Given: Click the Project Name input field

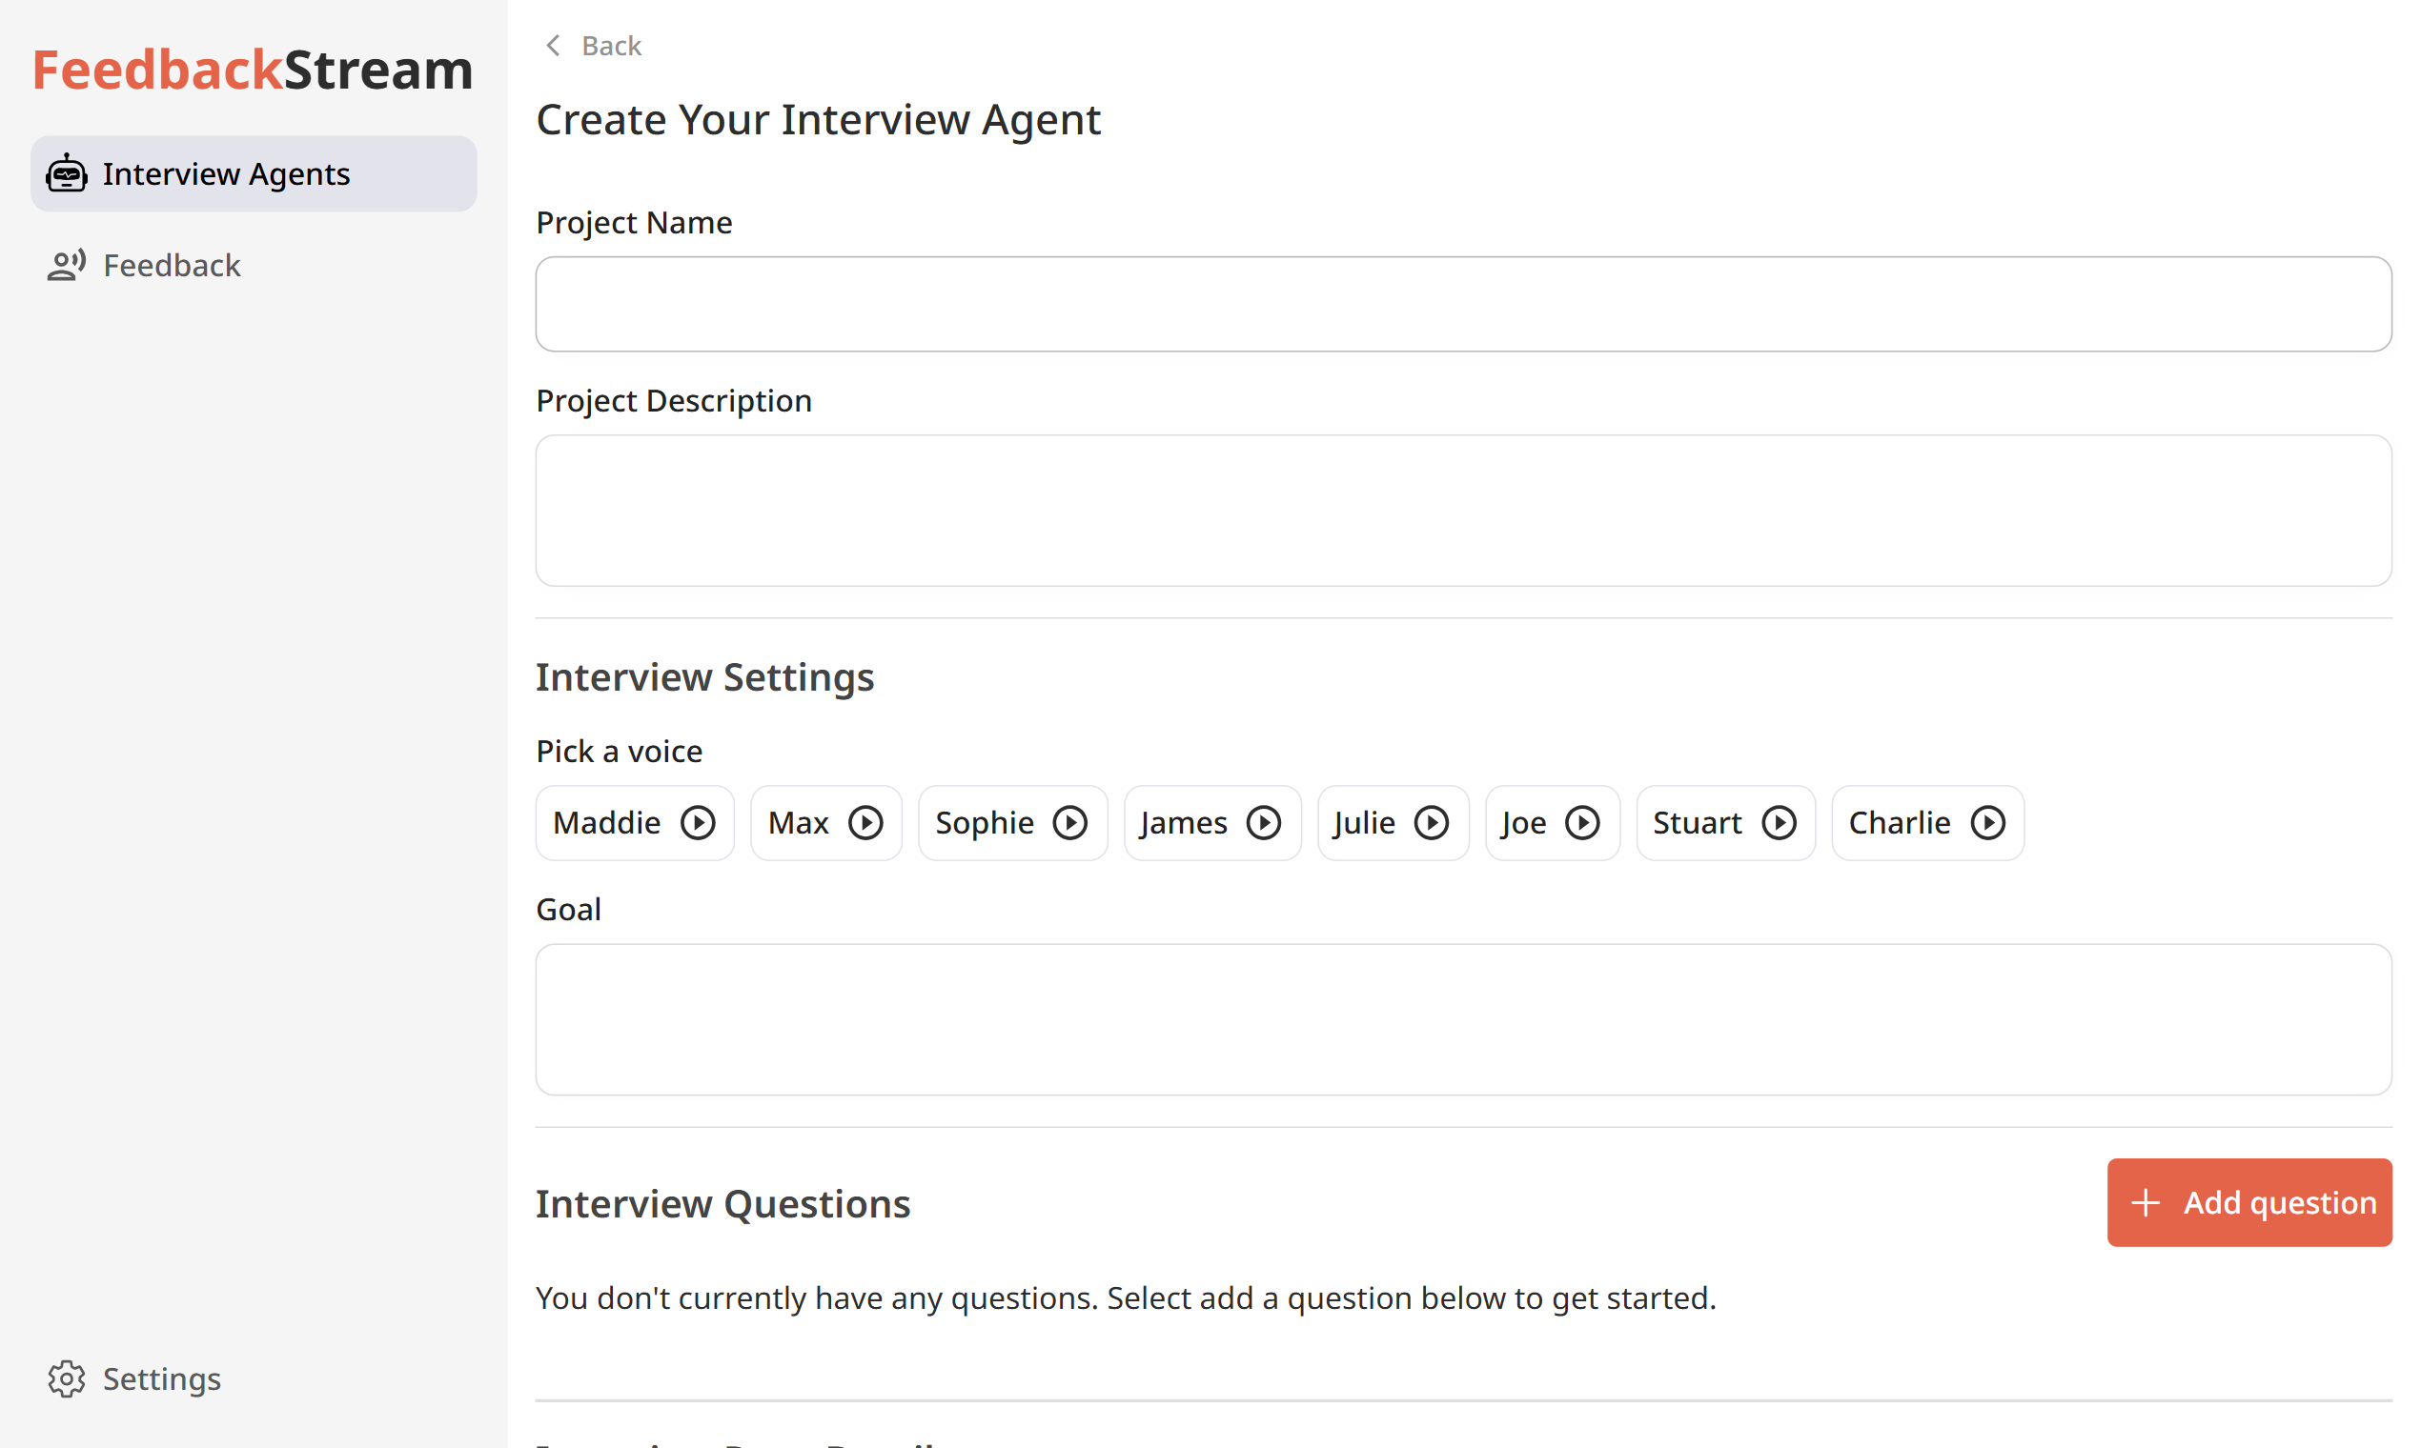Looking at the screenshot, I should (1463, 305).
